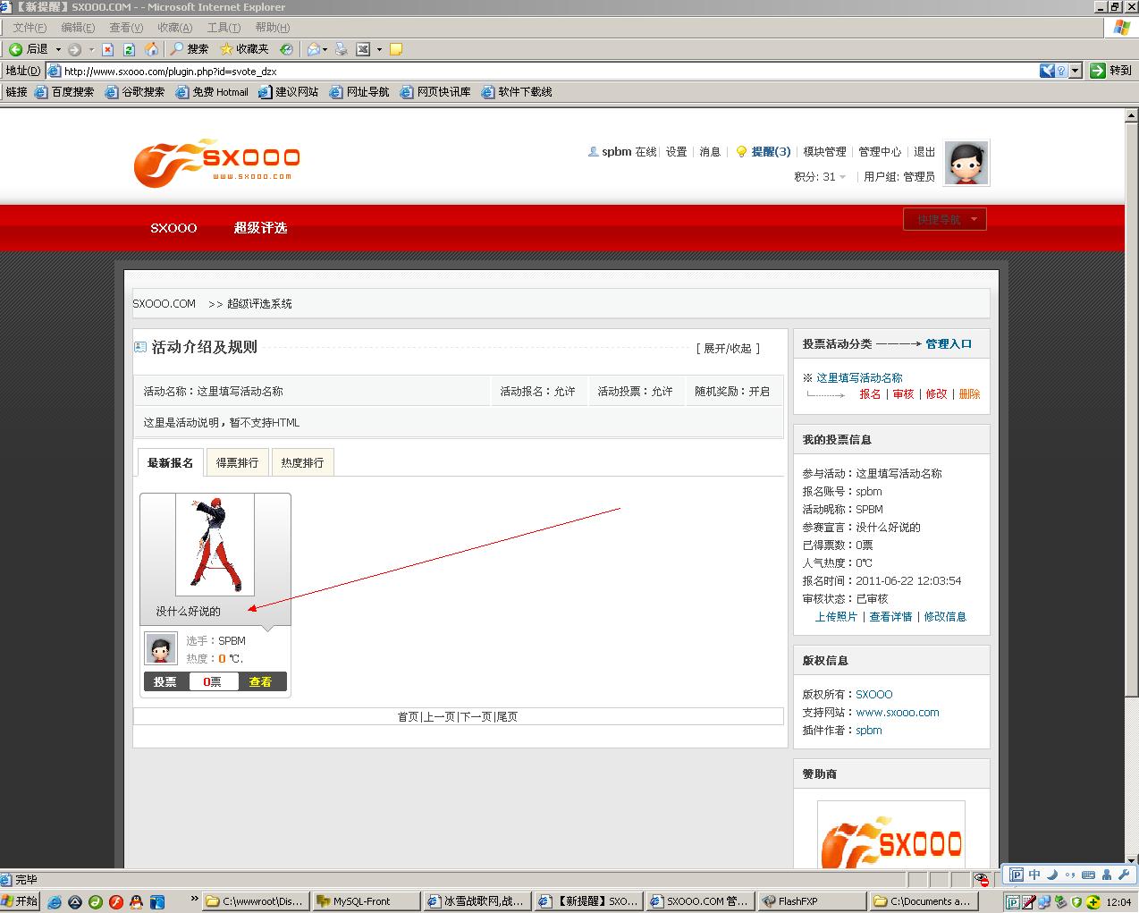Open Forward button history dropdown arrow
1139x913 pixels.
(x=91, y=49)
